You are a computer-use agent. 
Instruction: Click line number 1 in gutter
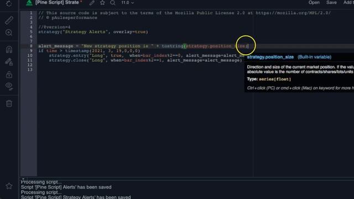point(31,13)
